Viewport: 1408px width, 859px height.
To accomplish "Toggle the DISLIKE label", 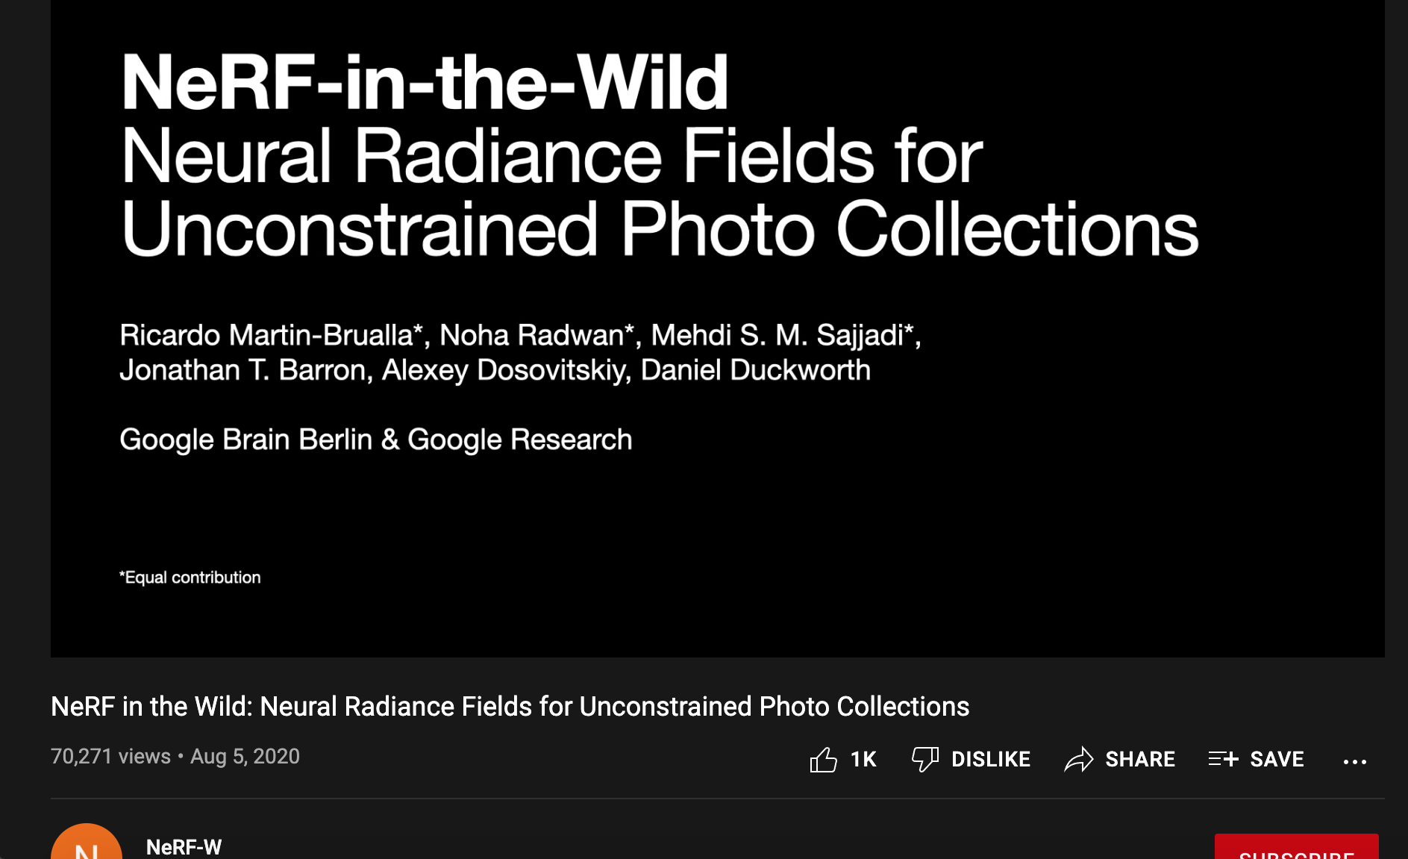I will tap(991, 760).
